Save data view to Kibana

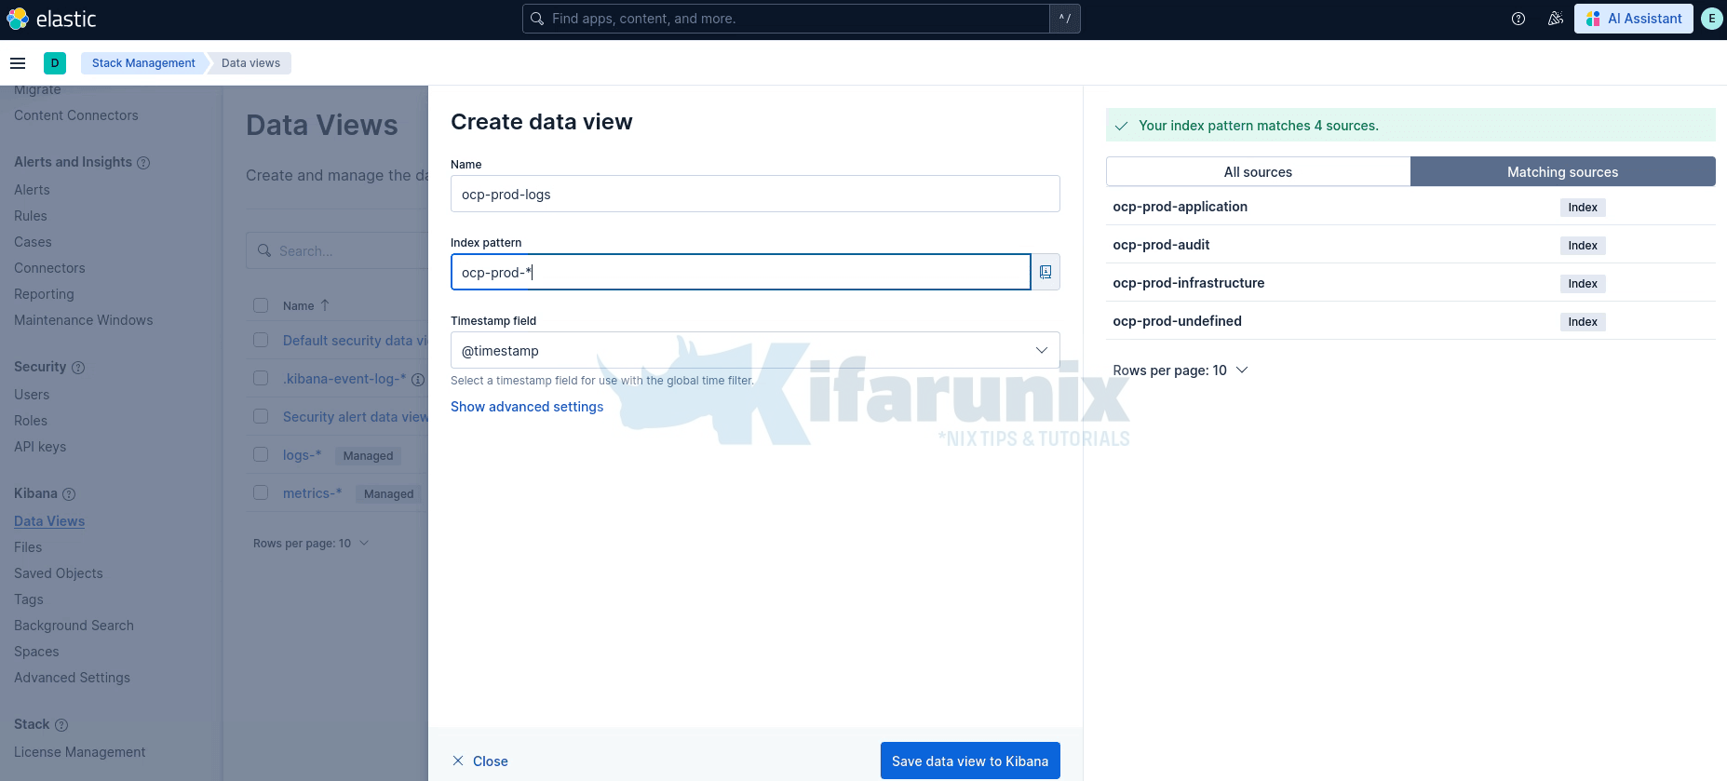[x=970, y=761]
